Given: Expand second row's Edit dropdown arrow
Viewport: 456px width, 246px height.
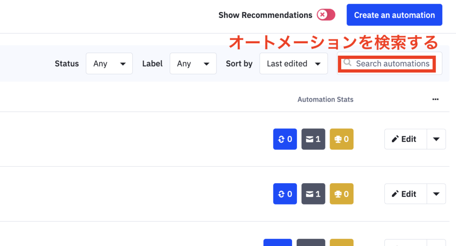Looking at the screenshot, I should pyautogui.click(x=436, y=194).
